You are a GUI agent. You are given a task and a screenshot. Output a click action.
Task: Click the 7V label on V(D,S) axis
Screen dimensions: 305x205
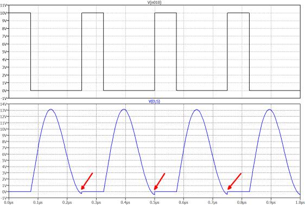[4, 148]
